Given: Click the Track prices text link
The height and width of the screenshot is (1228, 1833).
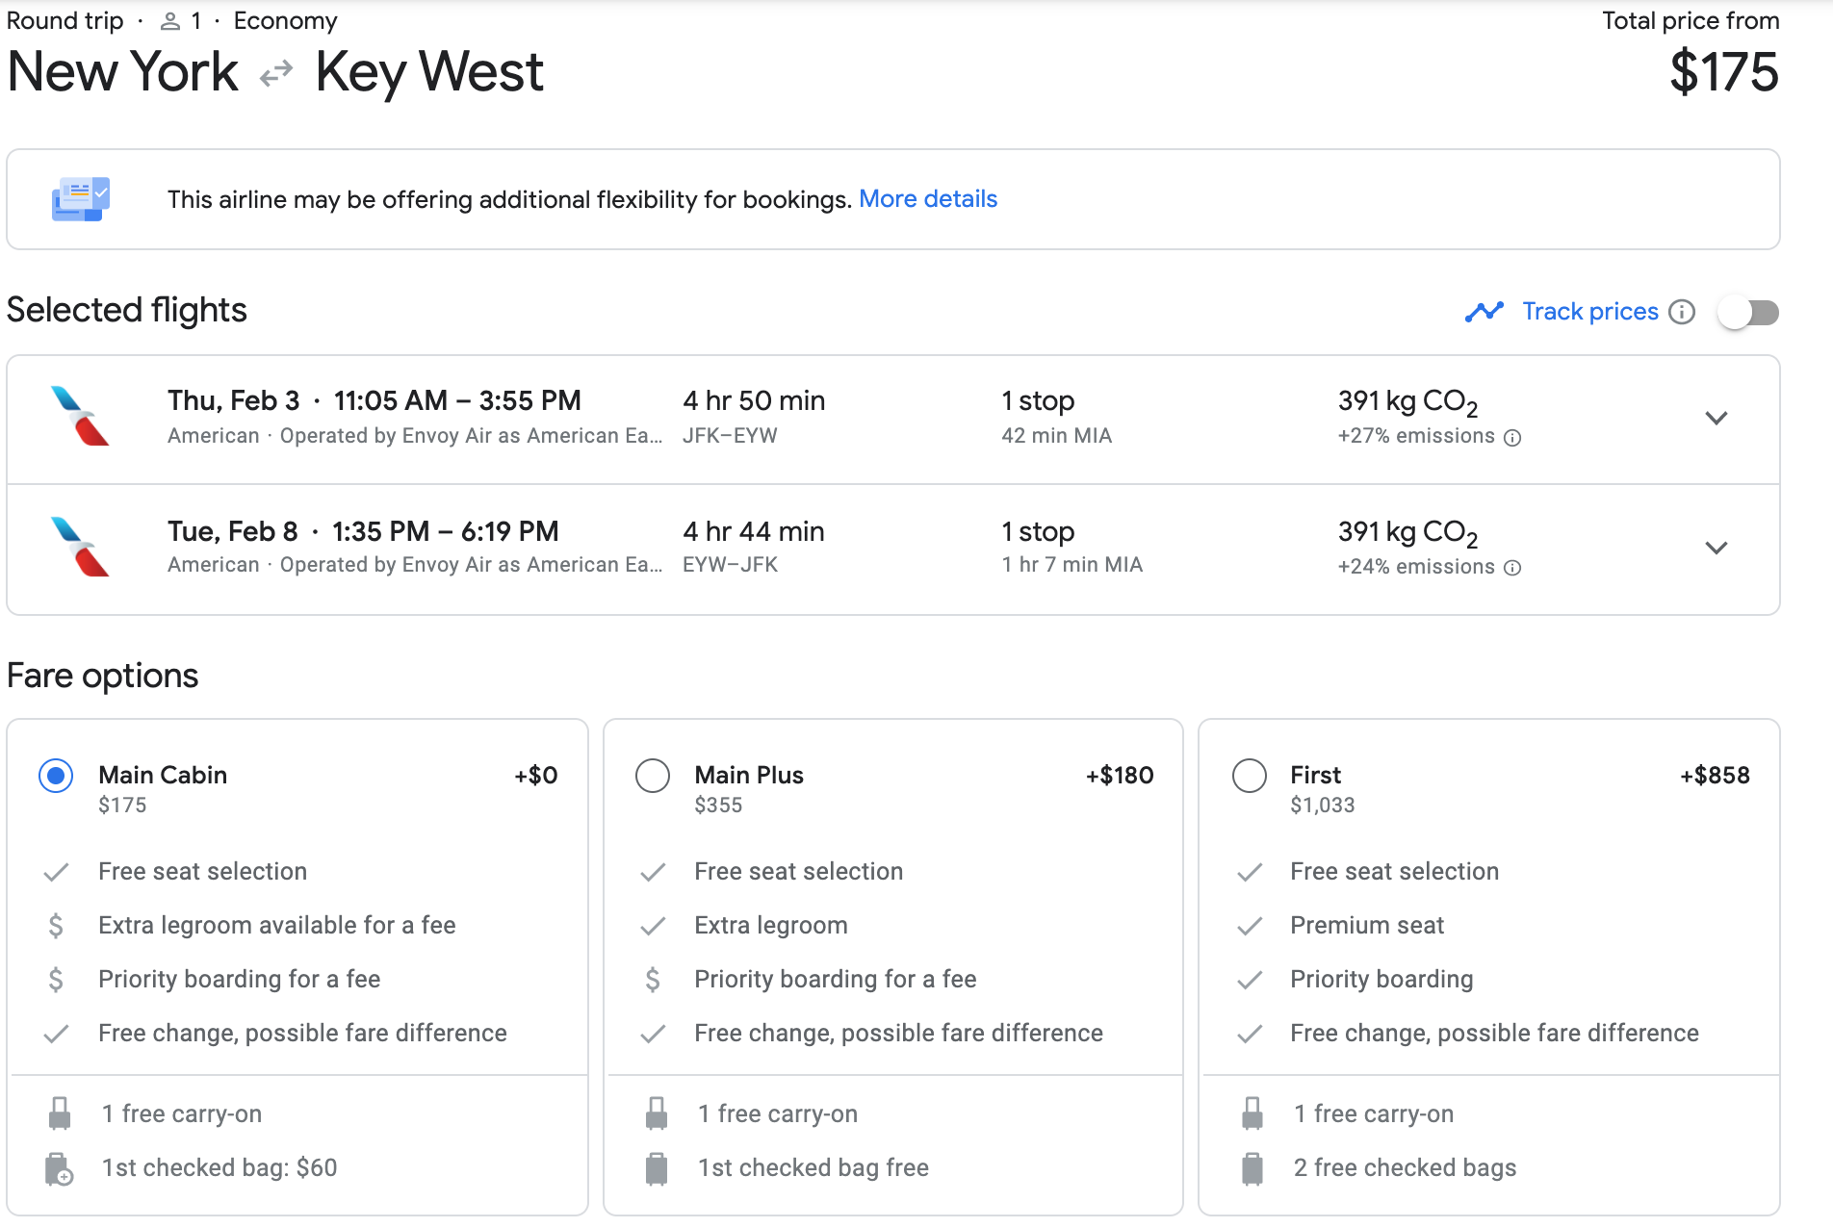Looking at the screenshot, I should click(1589, 312).
